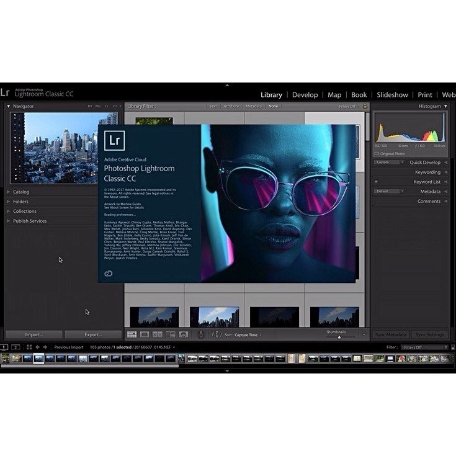
Task: Set Navigator zoom to FILL
Action: click(98, 107)
